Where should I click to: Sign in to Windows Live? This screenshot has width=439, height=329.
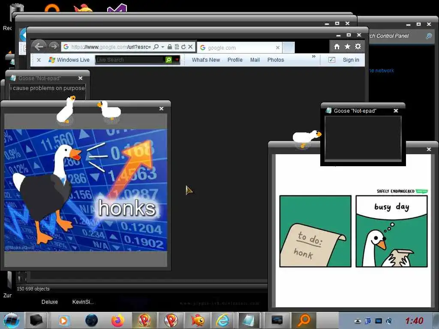pyautogui.click(x=351, y=60)
